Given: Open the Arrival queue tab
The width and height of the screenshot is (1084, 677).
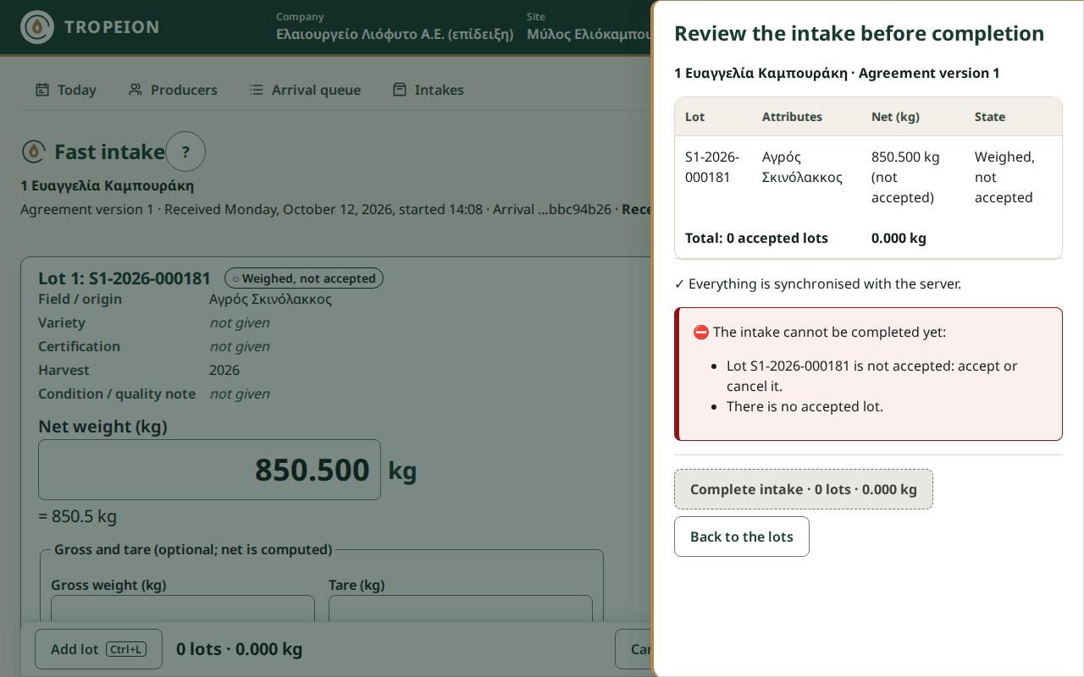Looking at the screenshot, I should click(x=306, y=90).
